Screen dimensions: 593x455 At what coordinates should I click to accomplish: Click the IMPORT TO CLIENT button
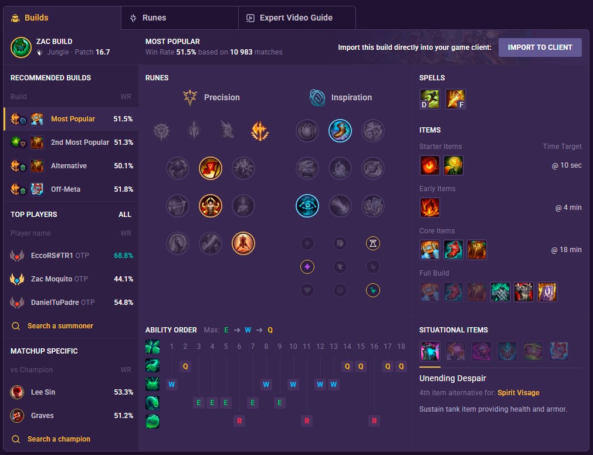pyautogui.click(x=540, y=47)
